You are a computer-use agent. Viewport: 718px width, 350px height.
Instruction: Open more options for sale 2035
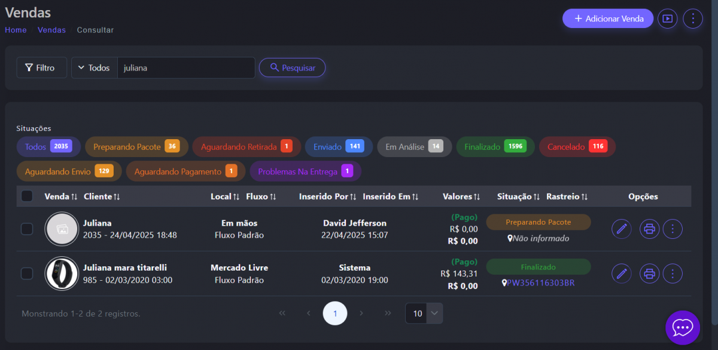click(x=673, y=229)
